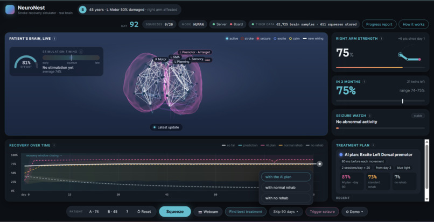Click the L Sensory brain label
This screenshot has height=222, width=434.
click(196, 59)
